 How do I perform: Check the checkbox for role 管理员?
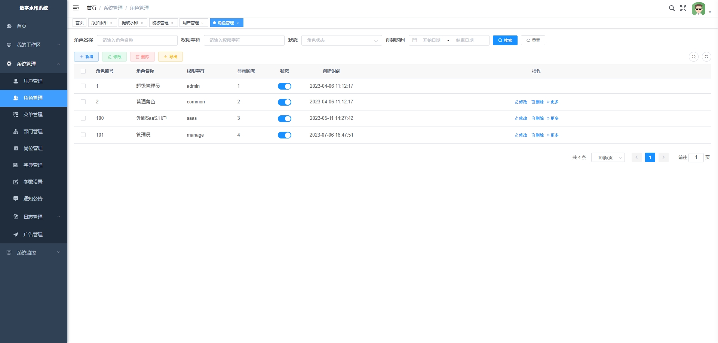point(83,135)
